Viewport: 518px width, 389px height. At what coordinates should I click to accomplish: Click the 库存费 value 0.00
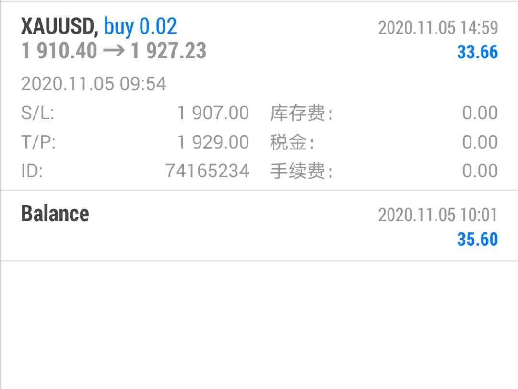click(x=480, y=114)
